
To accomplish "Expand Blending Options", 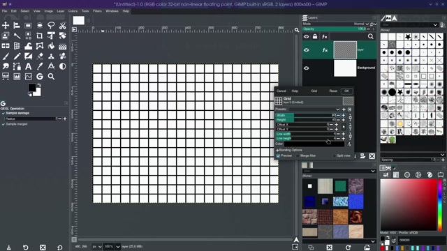I will click(x=289, y=150).
